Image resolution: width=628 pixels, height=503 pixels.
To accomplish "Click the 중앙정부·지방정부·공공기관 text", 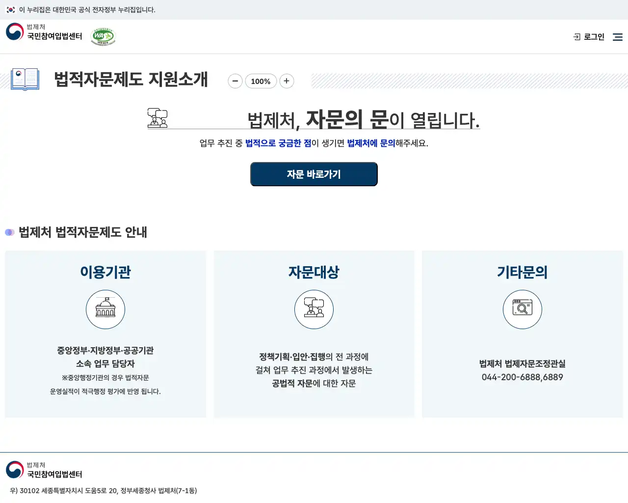I will pos(105,351).
